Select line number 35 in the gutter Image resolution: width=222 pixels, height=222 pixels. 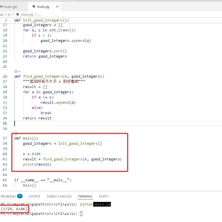coord(5,124)
